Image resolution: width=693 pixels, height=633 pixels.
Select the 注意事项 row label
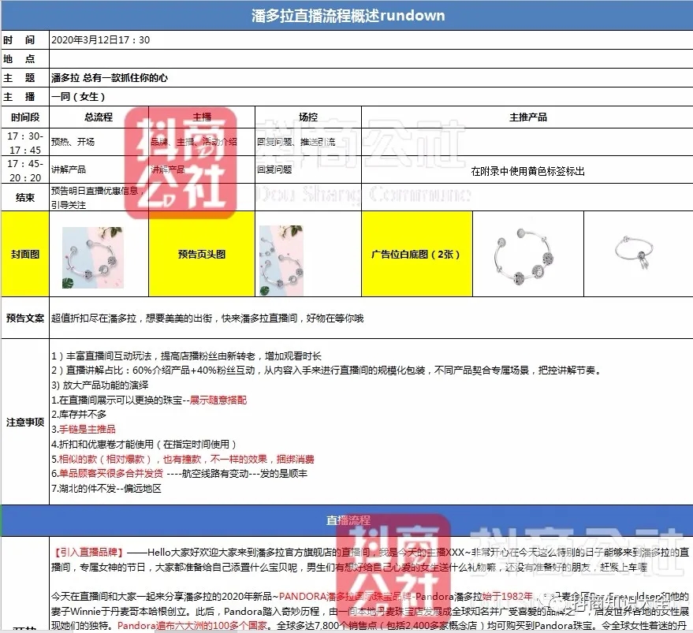25,423
